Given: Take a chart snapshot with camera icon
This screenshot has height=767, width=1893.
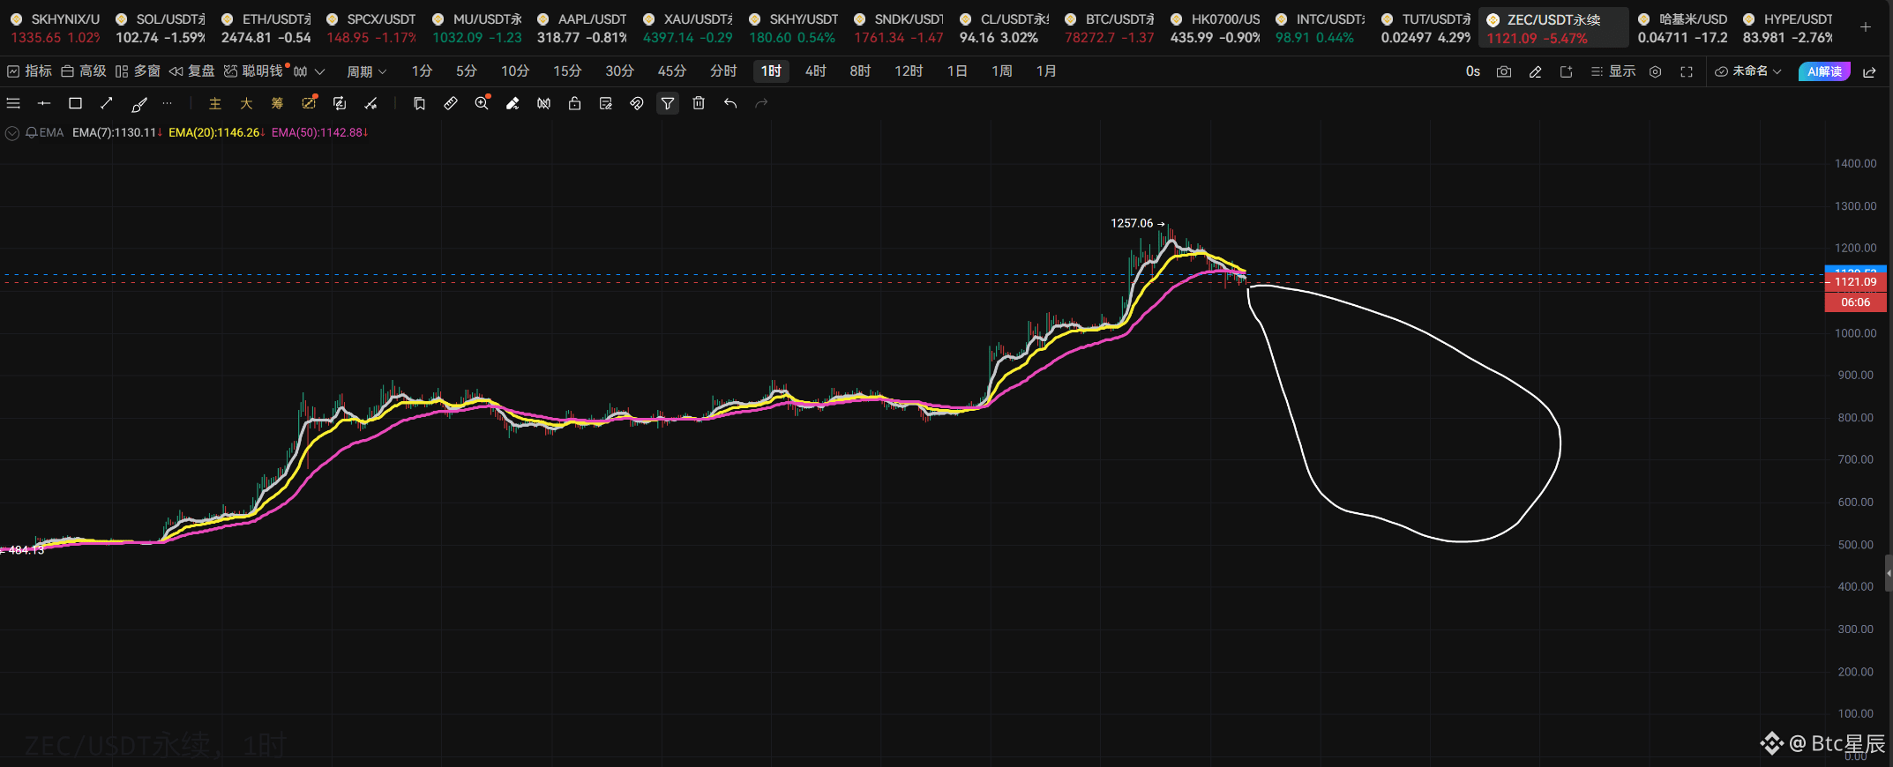Looking at the screenshot, I should (1504, 71).
